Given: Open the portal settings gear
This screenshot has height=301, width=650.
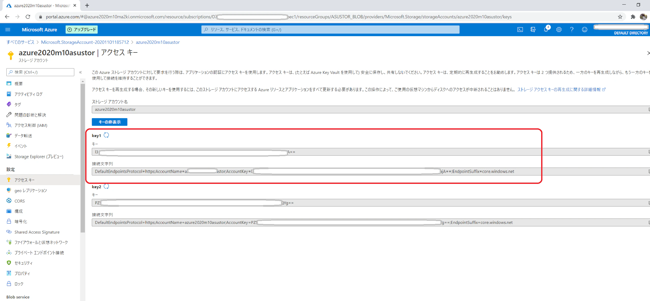Looking at the screenshot, I should [559, 30].
